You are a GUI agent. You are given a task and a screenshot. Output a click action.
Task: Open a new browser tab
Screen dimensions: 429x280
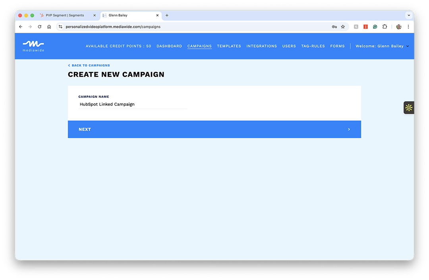167,15
